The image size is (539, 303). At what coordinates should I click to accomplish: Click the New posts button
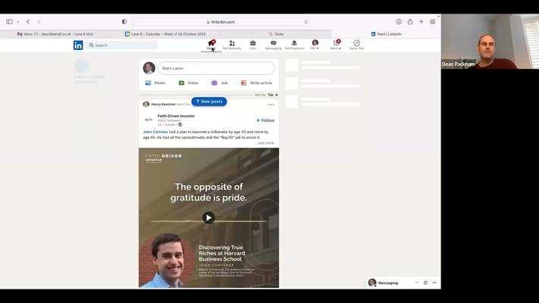pos(209,102)
